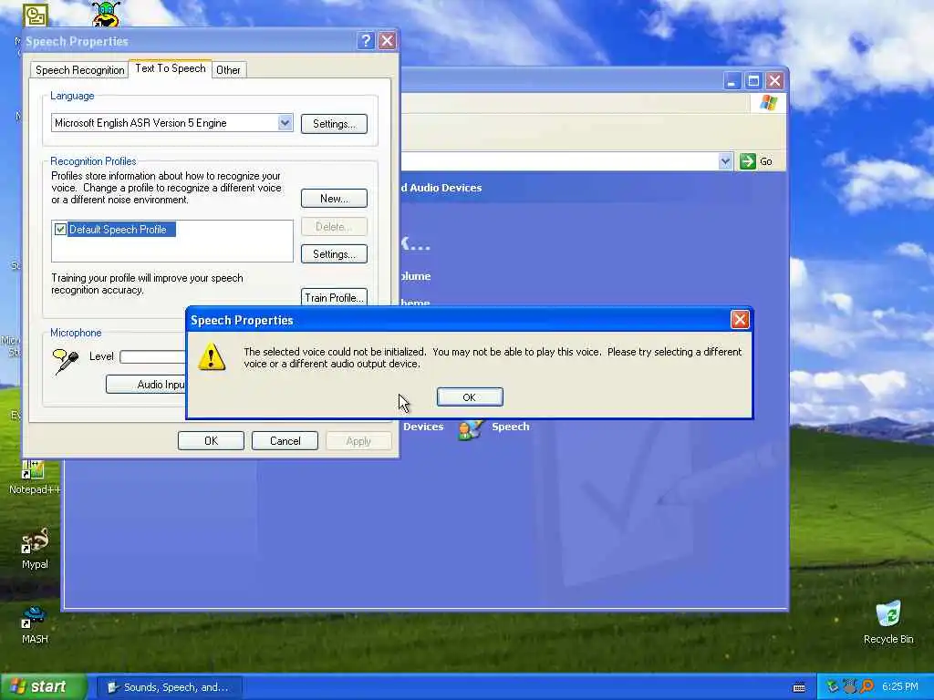Image resolution: width=934 pixels, height=700 pixels.
Task: Select the Default Speech Profile entry
Action: pyautogui.click(x=121, y=229)
